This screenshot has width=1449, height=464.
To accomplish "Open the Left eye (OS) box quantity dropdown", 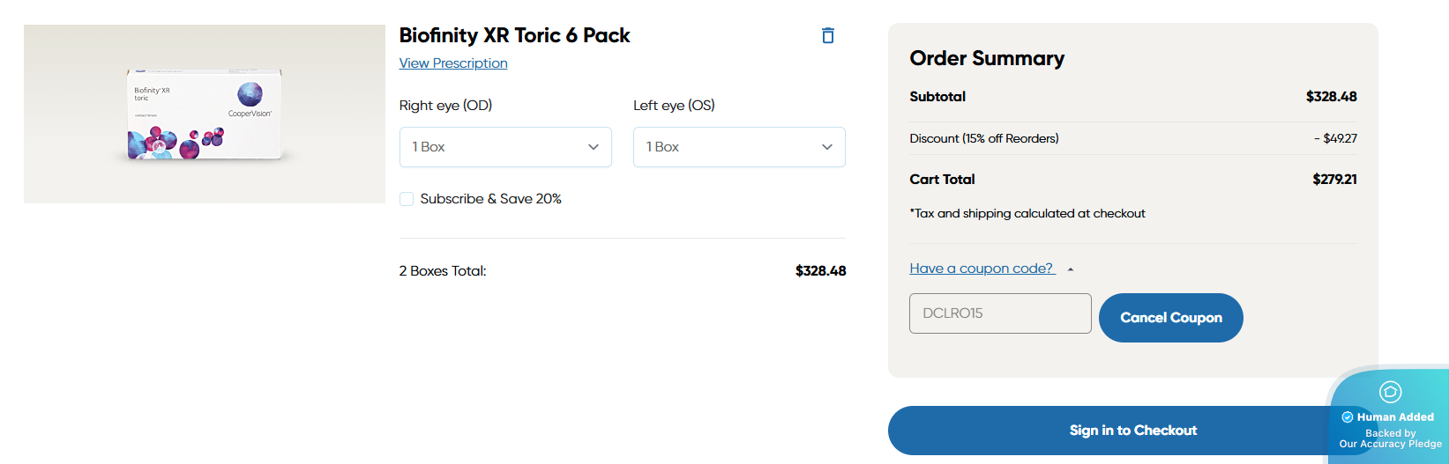I will tap(739, 147).
